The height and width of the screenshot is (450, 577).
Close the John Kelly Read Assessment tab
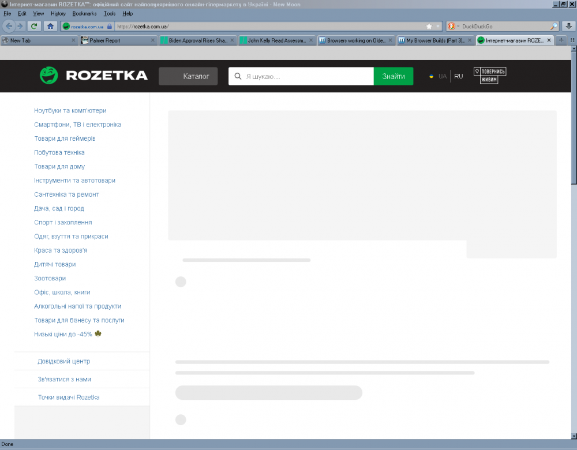pyautogui.click(x=311, y=40)
